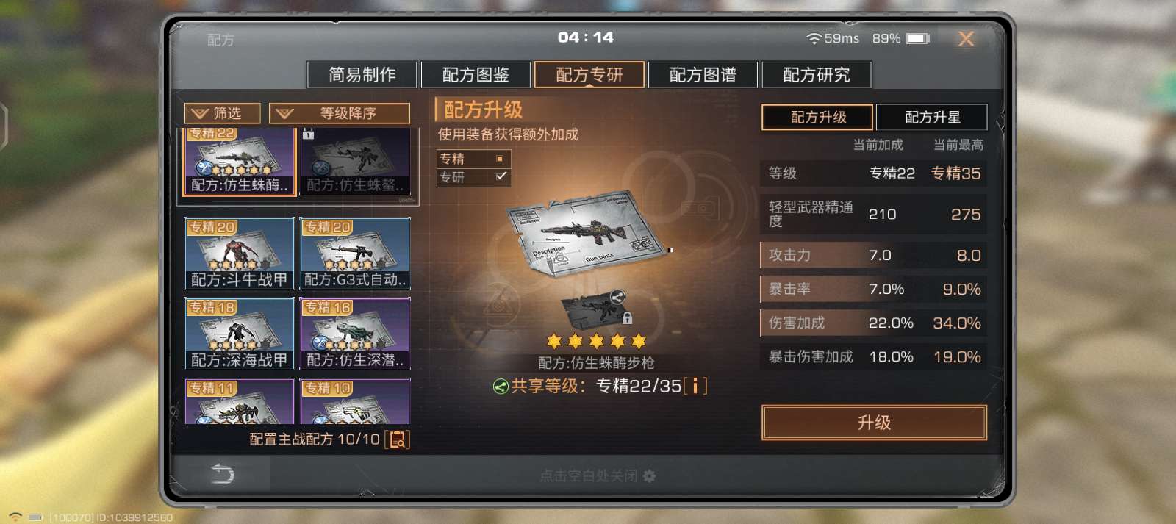Image resolution: width=1176 pixels, height=524 pixels.
Task: Switch to the 简易制作 tab
Action: pyautogui.click(x=362, y=75)
